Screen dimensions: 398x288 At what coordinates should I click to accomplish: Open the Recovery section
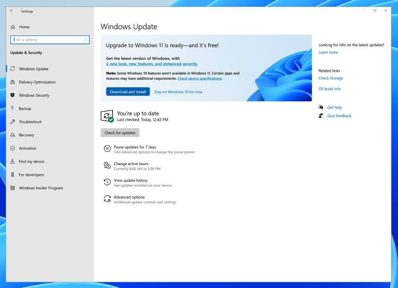click(x=27, y=135)
